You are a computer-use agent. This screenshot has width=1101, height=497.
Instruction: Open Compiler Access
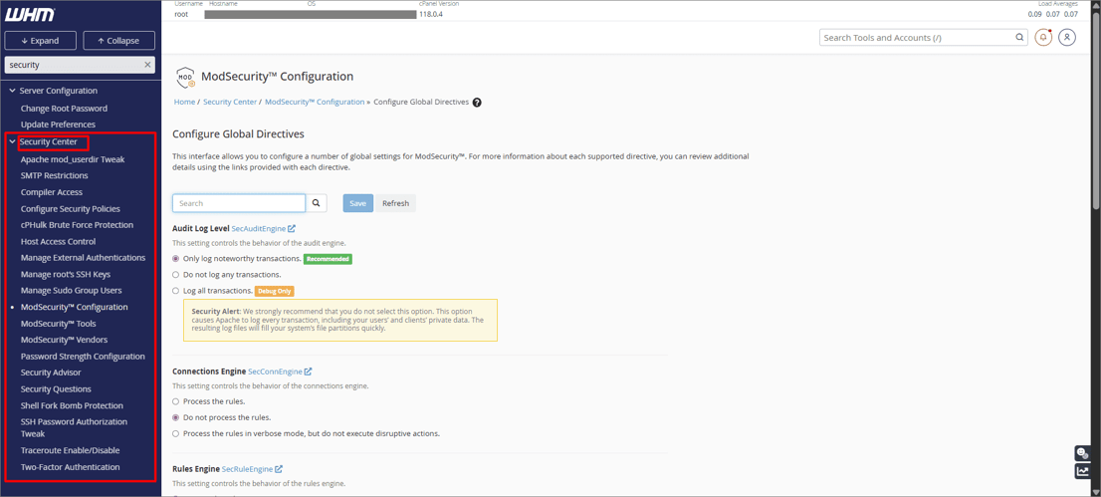tap(51, 192)
